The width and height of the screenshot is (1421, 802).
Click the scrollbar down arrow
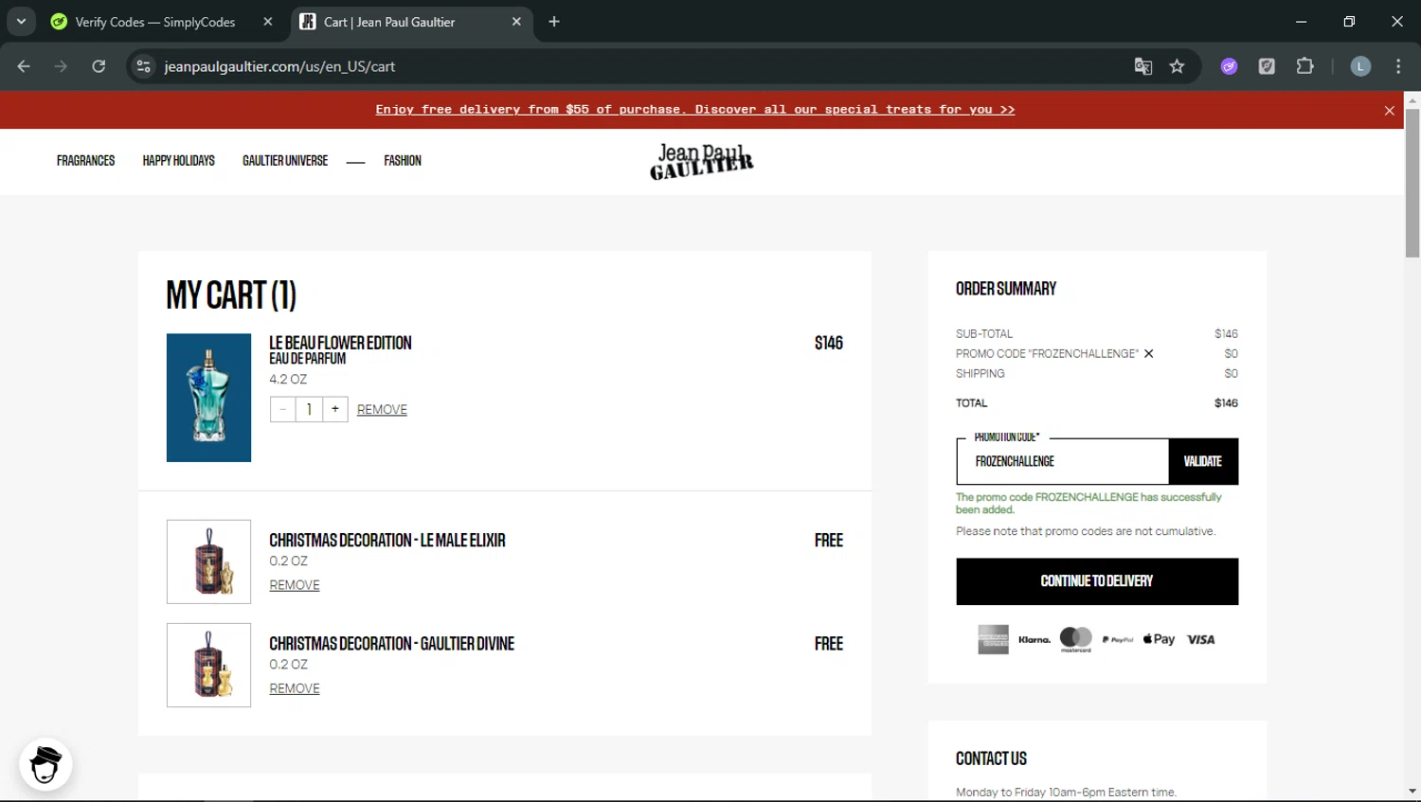click(x=1412, y=791)
